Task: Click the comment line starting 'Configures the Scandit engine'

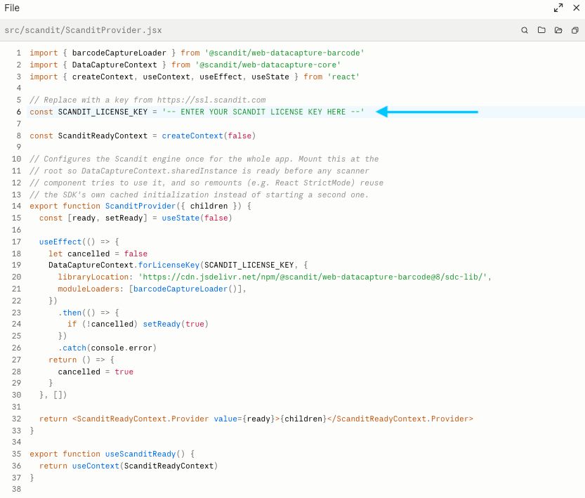Action: point(204,159)
